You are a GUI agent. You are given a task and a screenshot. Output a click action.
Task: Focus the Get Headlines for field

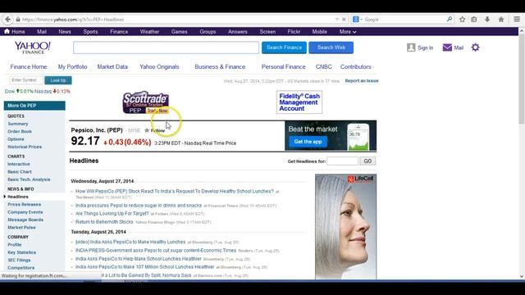[x=342, y=161]
